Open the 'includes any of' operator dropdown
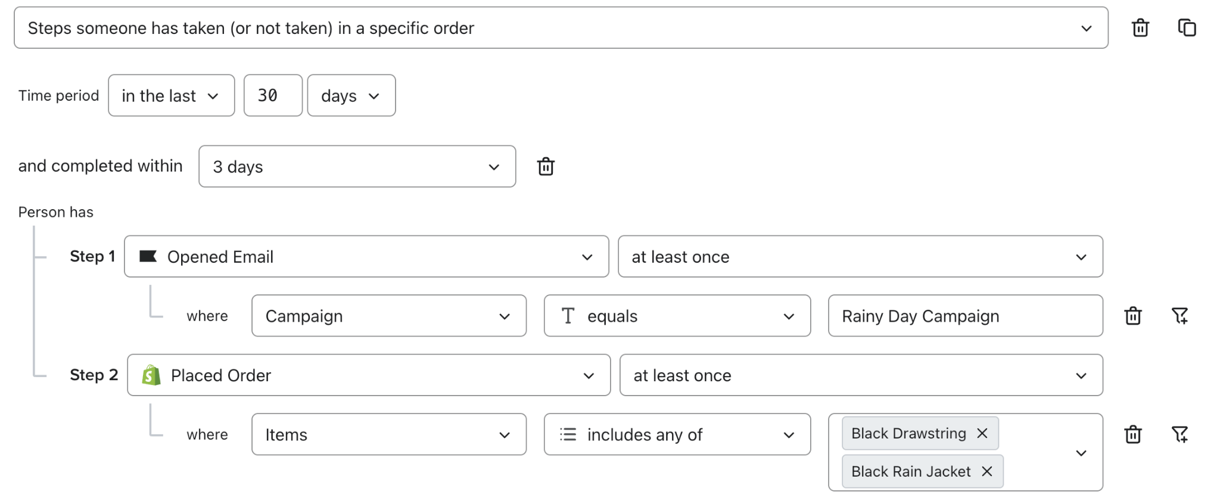The image size is (1220, 504). [677, 435]
